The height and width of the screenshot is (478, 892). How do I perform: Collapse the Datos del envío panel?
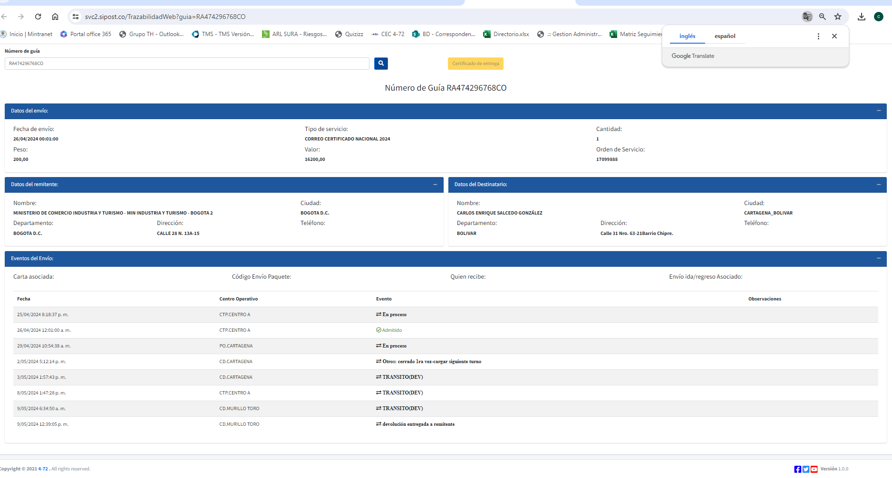(x=879, y=111)
